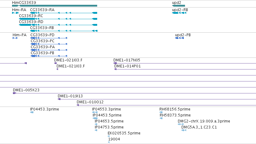Select the Him-PA protein glyph
This screenshot has height=144, width=256.
pyautogui.click(x=15, y=38)
